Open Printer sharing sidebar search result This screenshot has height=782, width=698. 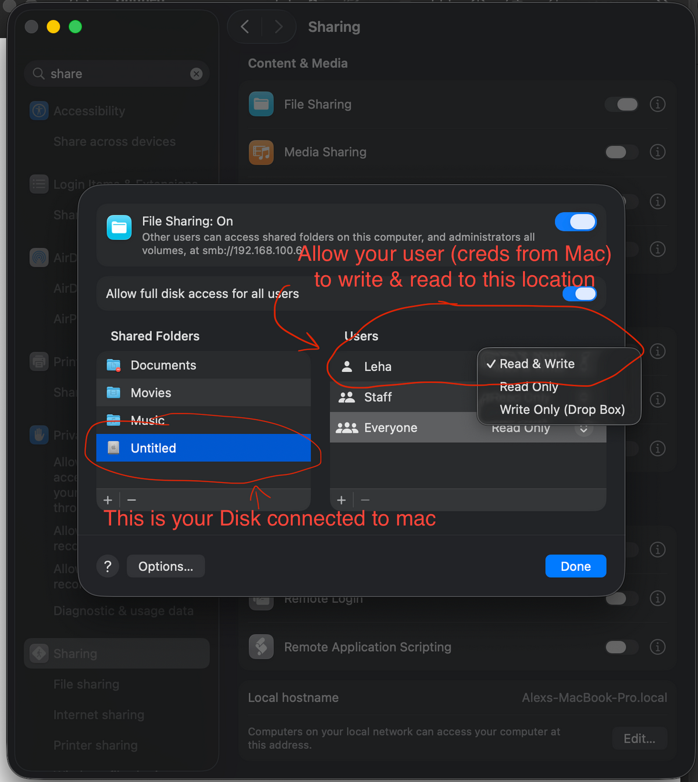tap(95, 745)
